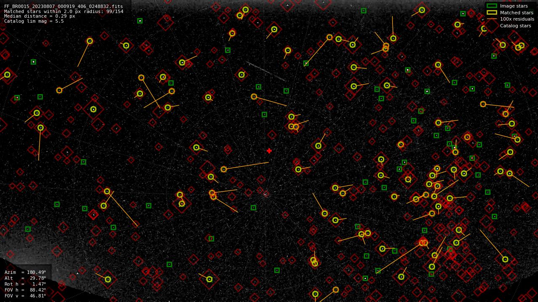Viewport: 538px width, 302px height.
Task: Click the "Catalog lim mag = 5.5" line
Action: [34, 21]
